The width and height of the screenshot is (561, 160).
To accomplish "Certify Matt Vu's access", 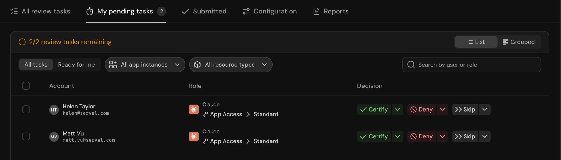I will [374, 136].
